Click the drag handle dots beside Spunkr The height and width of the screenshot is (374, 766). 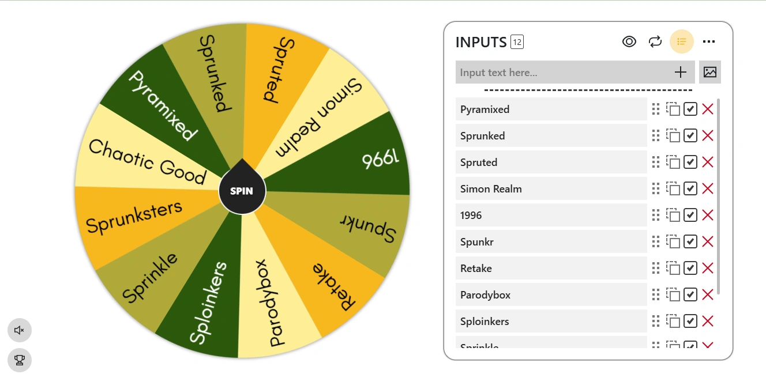[x=655, y=241]
